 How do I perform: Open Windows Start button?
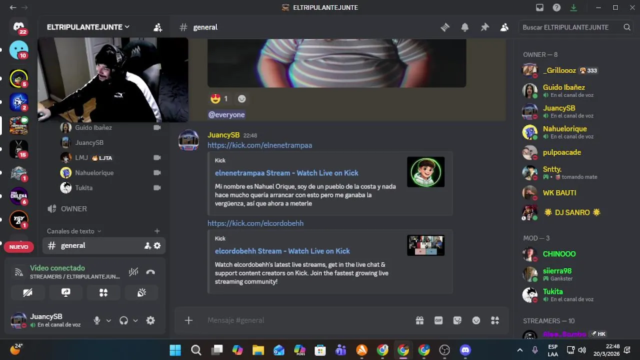pos(175,350)
